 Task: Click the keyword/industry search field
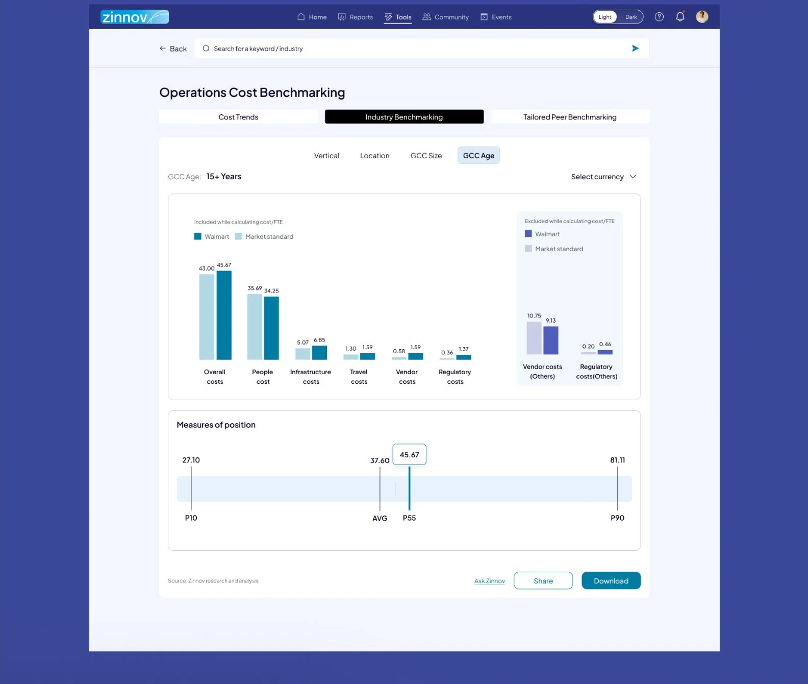[421, 48]
